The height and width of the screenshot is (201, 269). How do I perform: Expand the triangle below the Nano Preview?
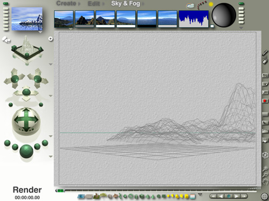click(x=40, y=32)
